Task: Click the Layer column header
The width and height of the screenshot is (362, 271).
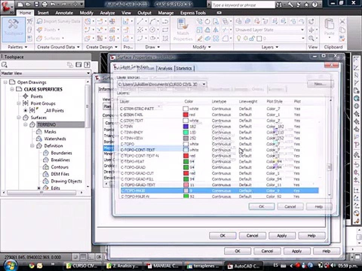Action: pyautogui.click(x=125, y=101)
